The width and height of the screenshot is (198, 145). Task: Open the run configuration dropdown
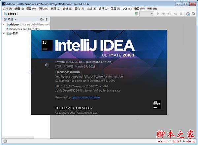147,14
